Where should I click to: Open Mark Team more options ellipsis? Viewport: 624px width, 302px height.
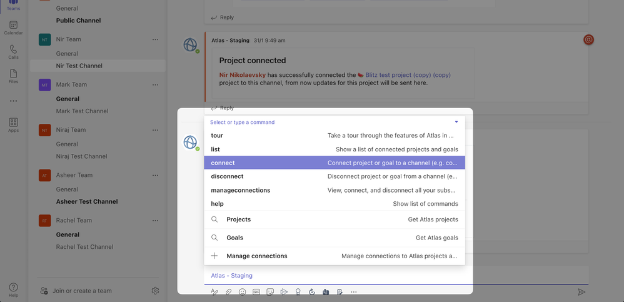pyautogui.click(x=155, y=85)
